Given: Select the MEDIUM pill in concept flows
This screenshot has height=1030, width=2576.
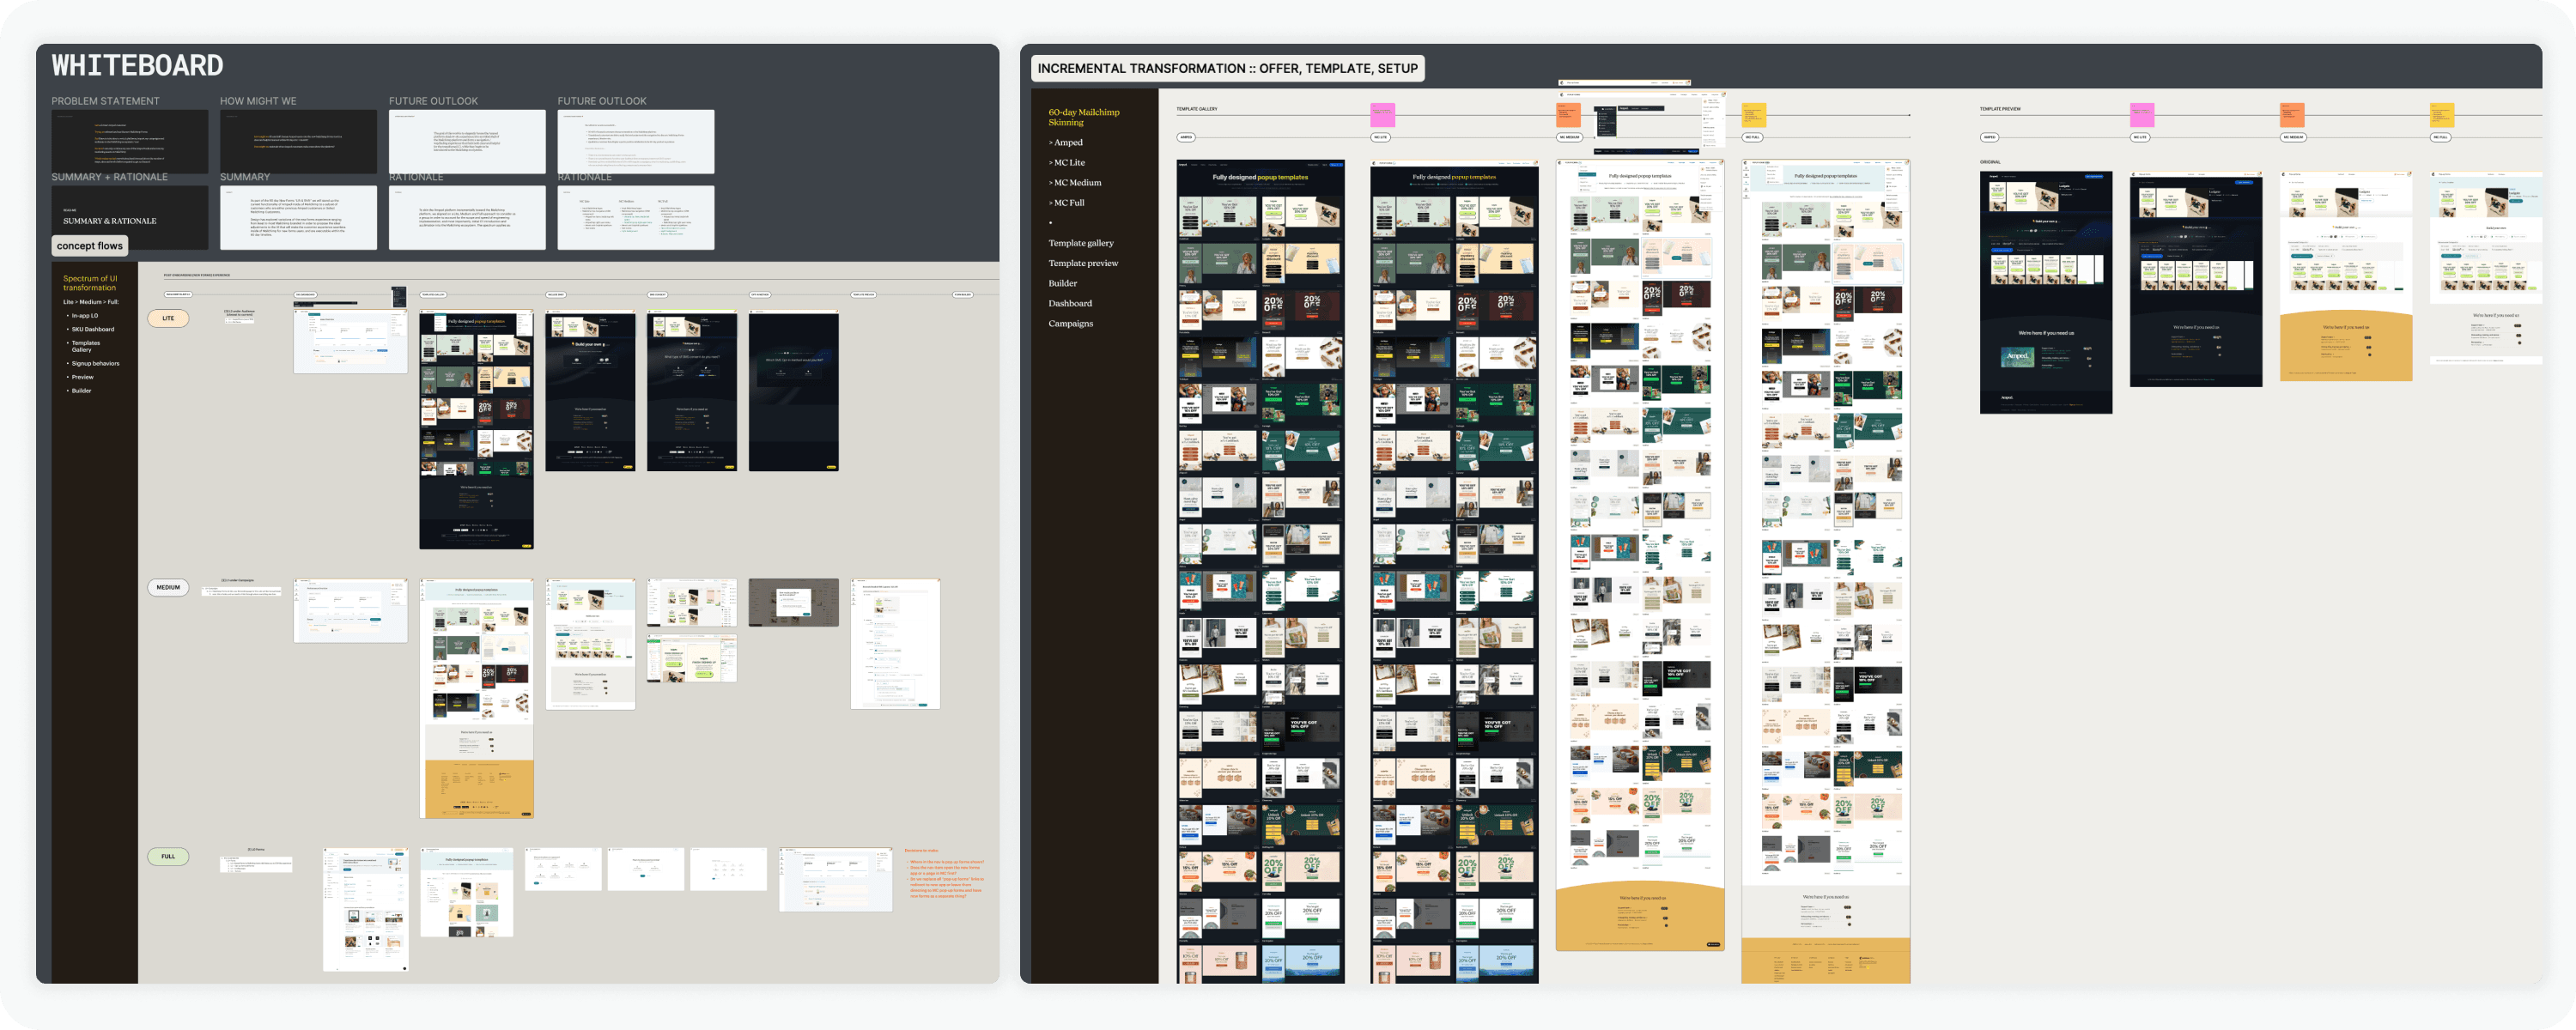Looking at the screenshot, I should point(168,587).
